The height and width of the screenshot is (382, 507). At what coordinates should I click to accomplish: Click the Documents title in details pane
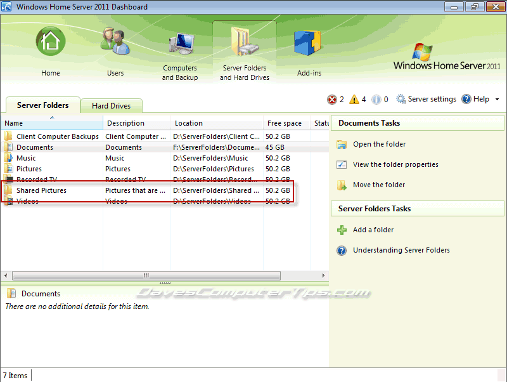[x=41, y=294]
